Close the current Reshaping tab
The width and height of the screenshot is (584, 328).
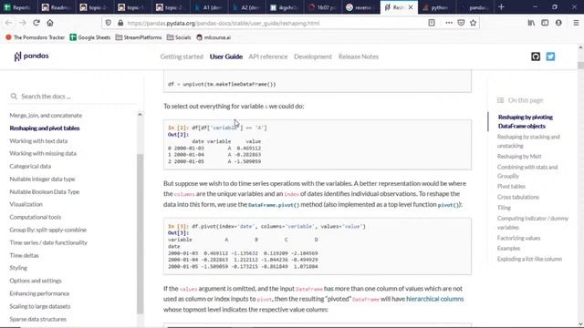(411, 7)
